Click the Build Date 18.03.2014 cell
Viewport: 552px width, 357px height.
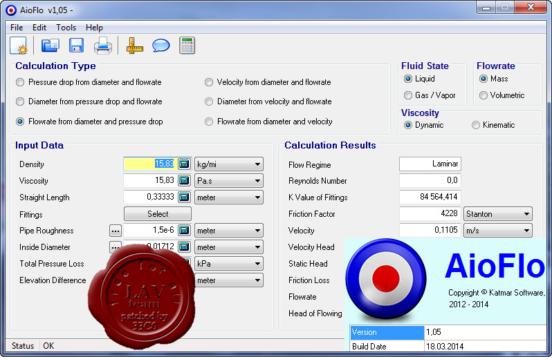tap(486, 346)
